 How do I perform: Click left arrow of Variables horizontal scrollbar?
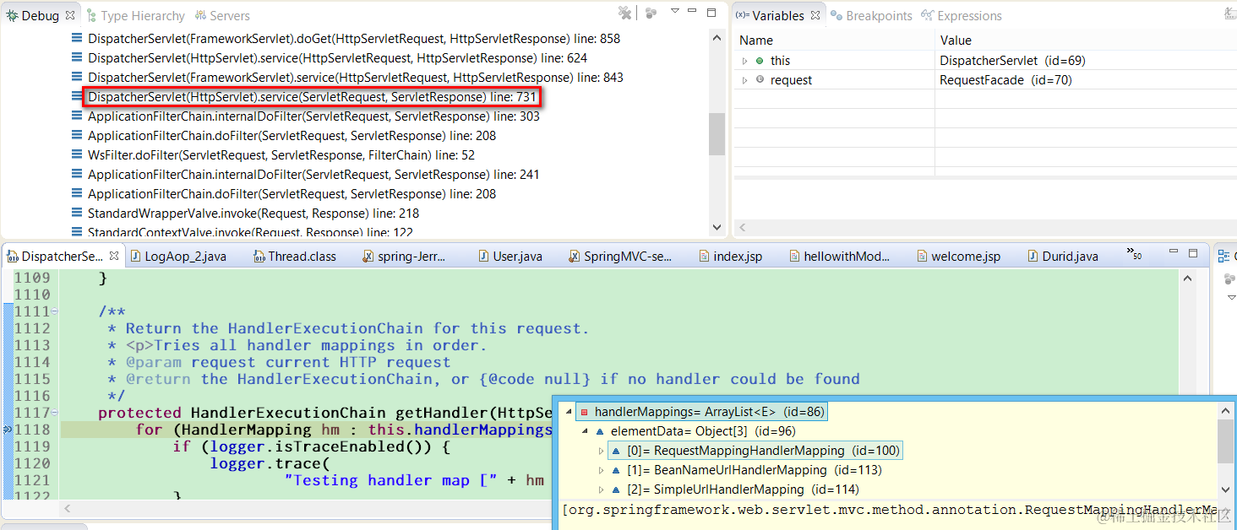(743, 227)
